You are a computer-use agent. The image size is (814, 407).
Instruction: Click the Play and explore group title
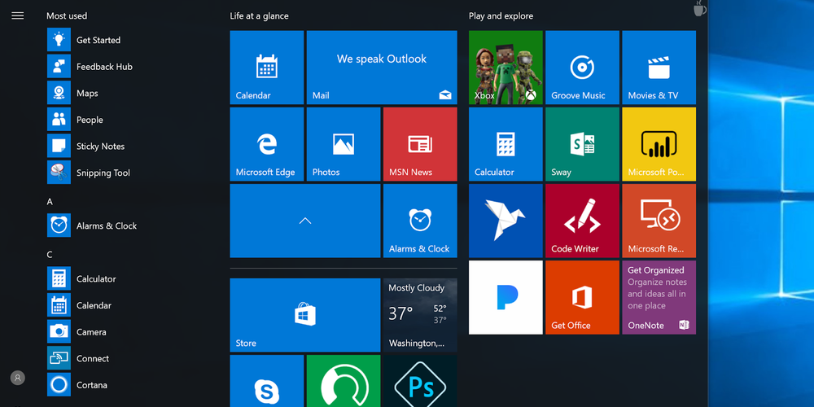pyautogui.click(x=501, y=16)
